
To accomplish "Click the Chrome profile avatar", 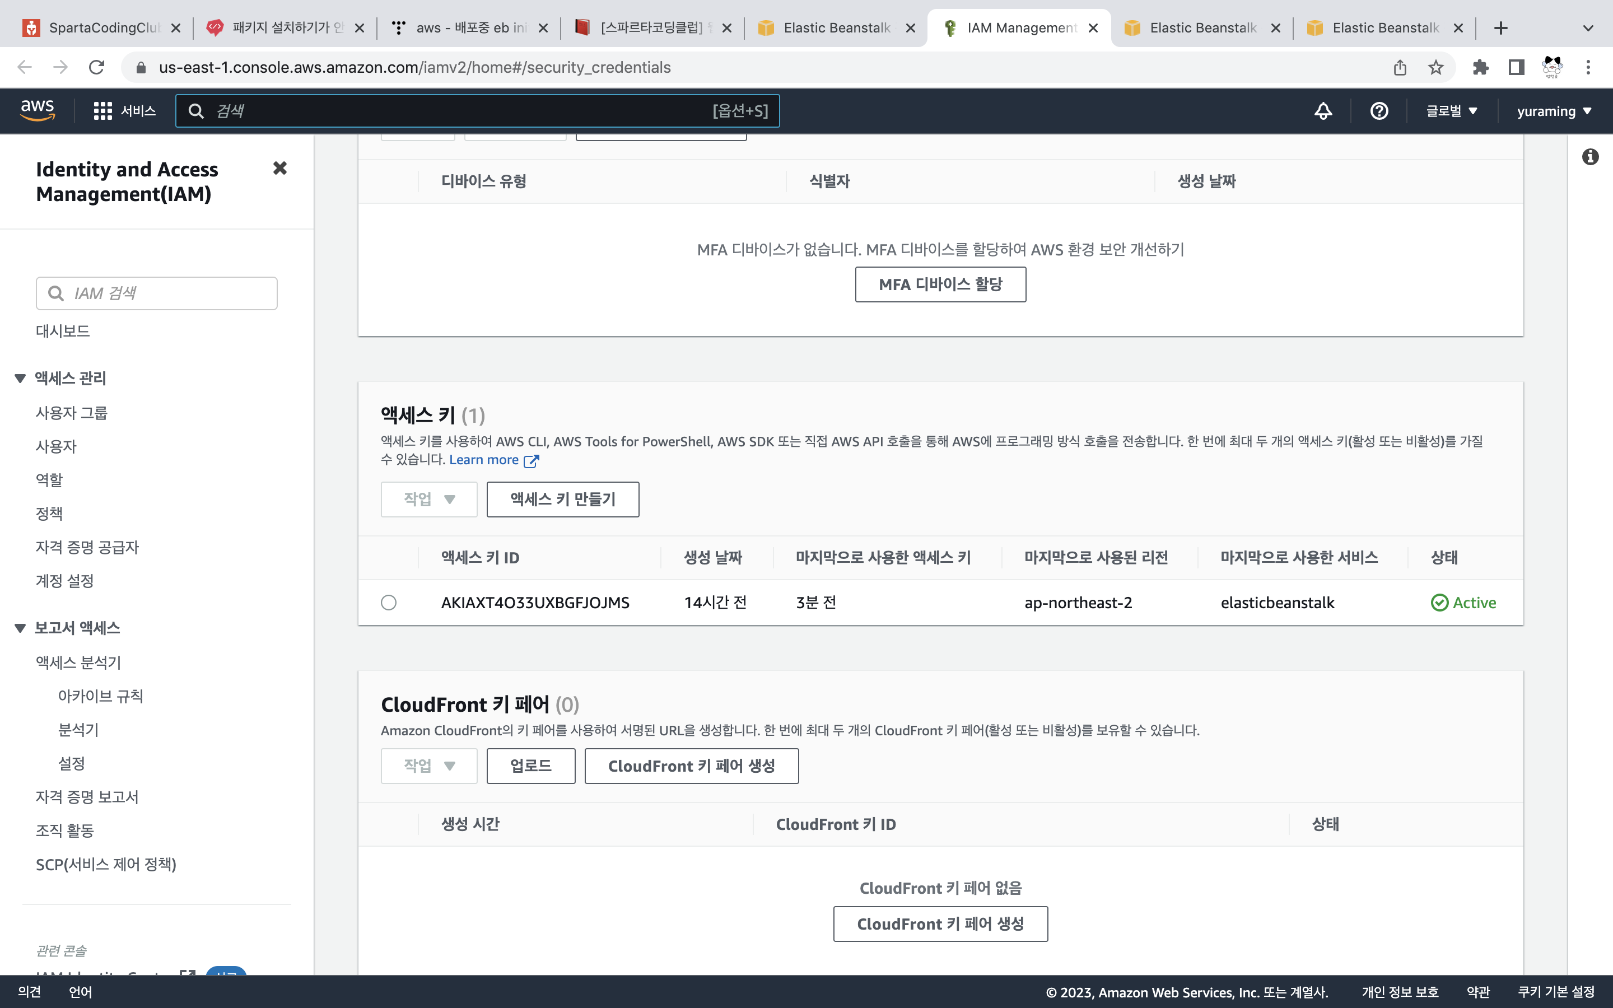I will 1553,67.
